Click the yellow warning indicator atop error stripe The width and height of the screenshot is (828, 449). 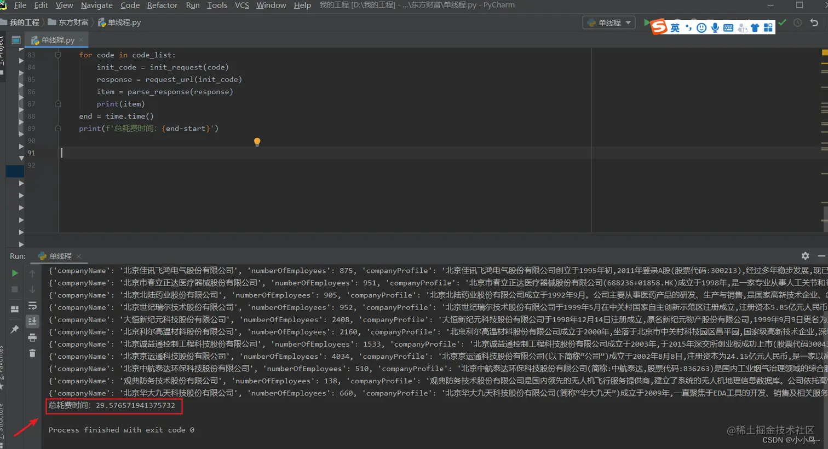click(825, 53)
